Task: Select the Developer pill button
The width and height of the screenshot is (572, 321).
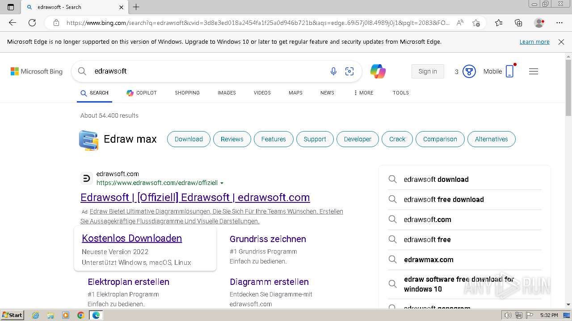Action: [357, 139]
